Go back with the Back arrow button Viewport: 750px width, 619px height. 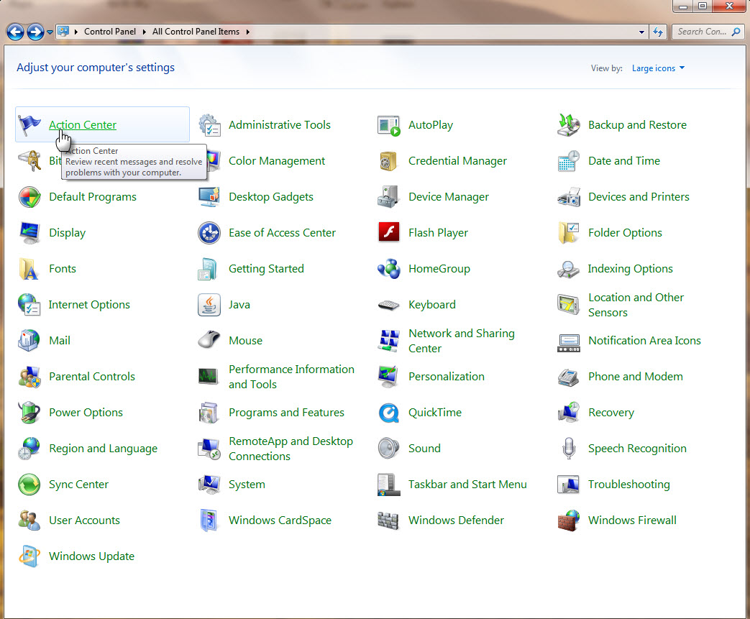[15, 32]
